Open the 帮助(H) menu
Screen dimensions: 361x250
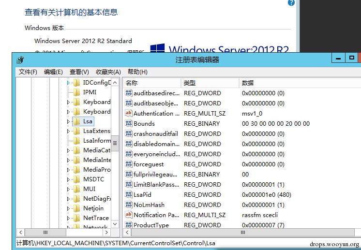137,72
